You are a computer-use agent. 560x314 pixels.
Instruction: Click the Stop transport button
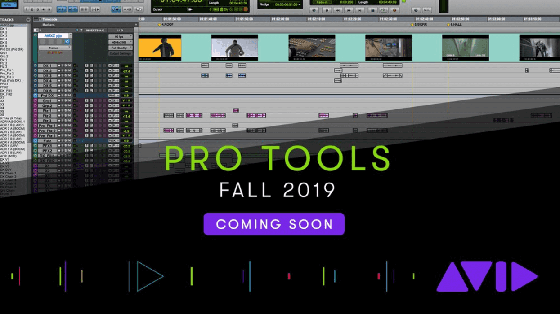(x=372, y=10)
